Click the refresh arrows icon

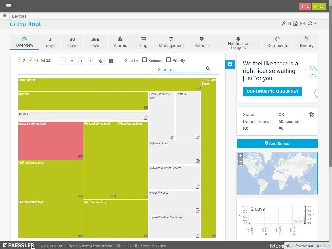(x=310, y=23)
